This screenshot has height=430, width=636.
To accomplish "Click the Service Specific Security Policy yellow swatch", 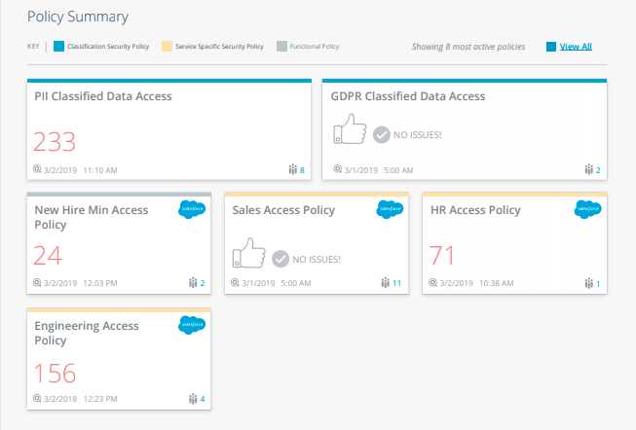I will pyautogui.click(x=167, y=46).
